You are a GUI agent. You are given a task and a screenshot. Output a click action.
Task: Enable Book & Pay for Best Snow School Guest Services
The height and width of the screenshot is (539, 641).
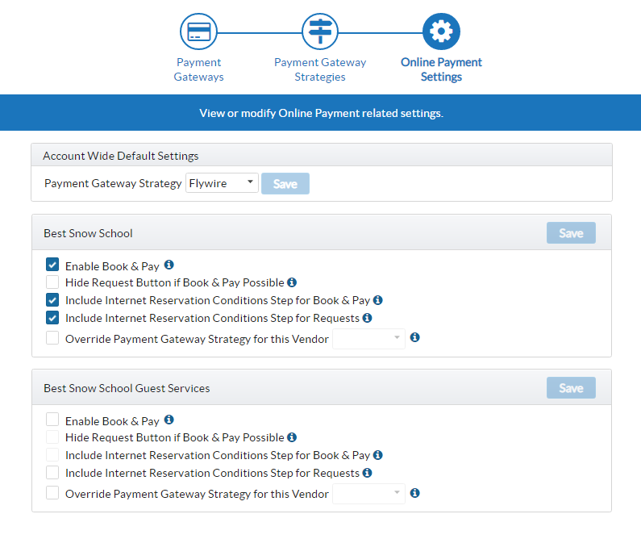coord(52,420)
